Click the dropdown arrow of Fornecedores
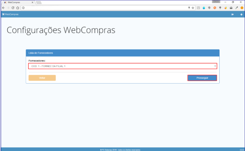245x151 pixels. click(215, 66)
